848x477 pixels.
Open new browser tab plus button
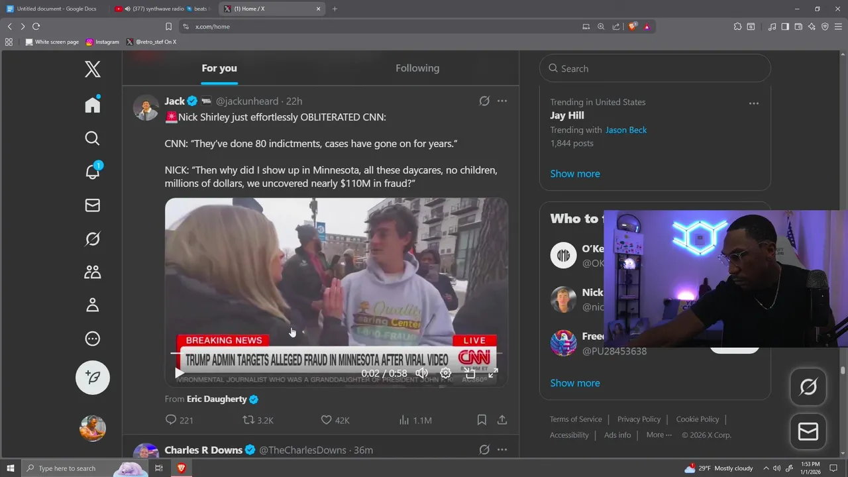tap(335, 9)
